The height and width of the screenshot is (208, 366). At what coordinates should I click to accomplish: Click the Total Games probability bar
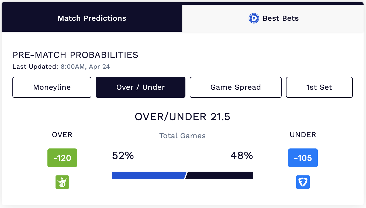pos(182,175)
